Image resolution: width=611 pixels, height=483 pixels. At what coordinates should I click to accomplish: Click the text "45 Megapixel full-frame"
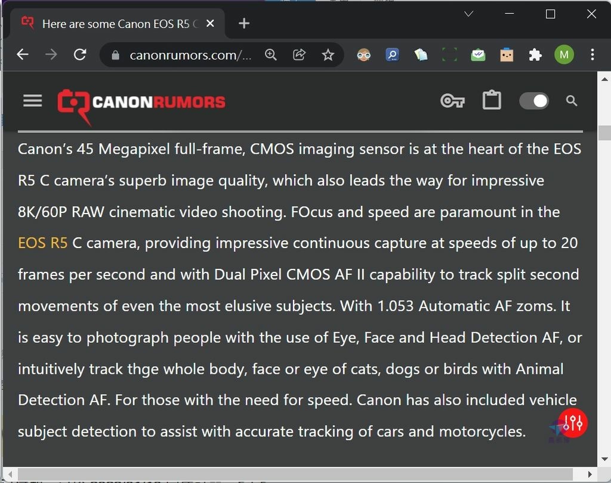click(x=161, y=149)
